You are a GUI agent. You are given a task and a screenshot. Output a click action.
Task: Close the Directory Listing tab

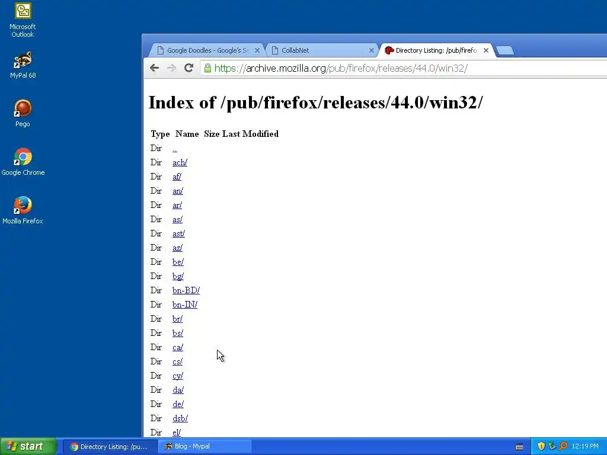point(486,50)
